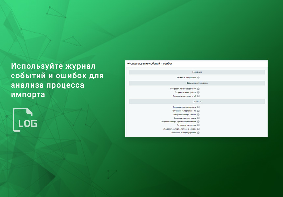The height and width of the screenshot is (197, 283).
Task: Tick the "Логировать импорт свойств" checkbox
Action: (x=198, y=115)
